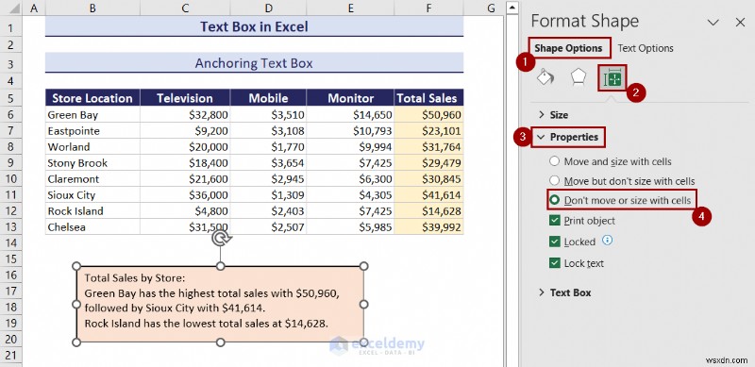Click the Worland cell
The image size is (755, 367).
pos(92,146)
